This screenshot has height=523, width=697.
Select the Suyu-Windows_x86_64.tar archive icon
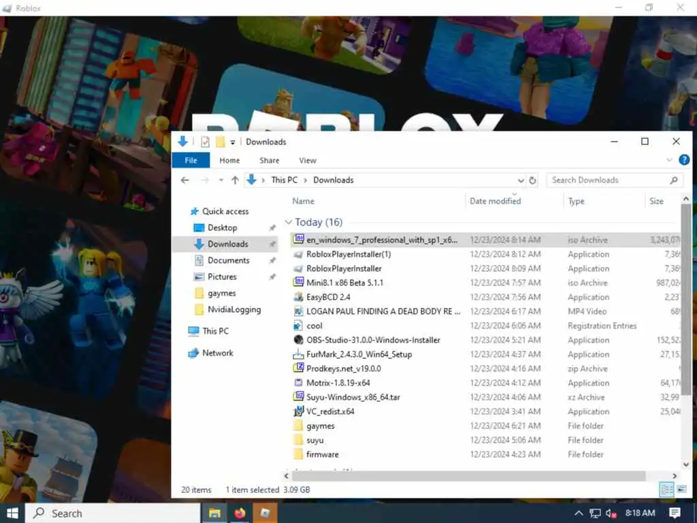coord(298,397)
